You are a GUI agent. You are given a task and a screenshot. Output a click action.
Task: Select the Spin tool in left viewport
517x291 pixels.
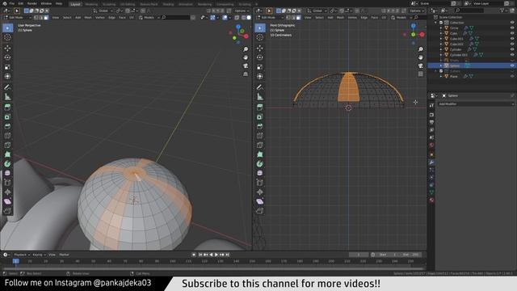[7, 163]
